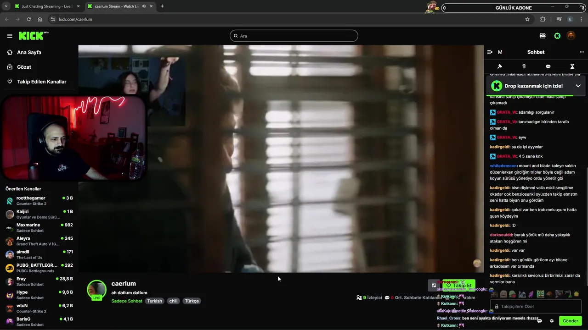The image size is (588, 330).
Task: Open the hamburger sidebar menu
Action: [x=10, y=36]
